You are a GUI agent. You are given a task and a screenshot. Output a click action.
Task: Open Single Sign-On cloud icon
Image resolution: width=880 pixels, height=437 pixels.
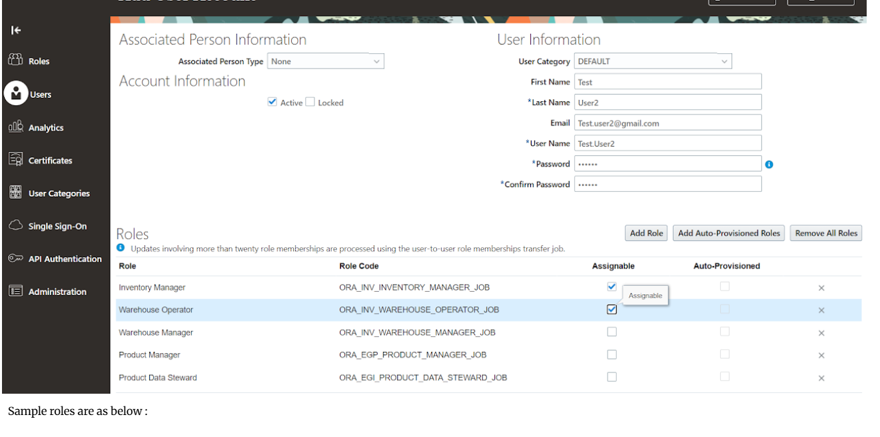pyautogui.click(x=16, y=226)
